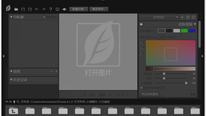Set zoom to 填满 fill
Screen dimensions: 206x116
pyautogui.click(x=102, y=95)
